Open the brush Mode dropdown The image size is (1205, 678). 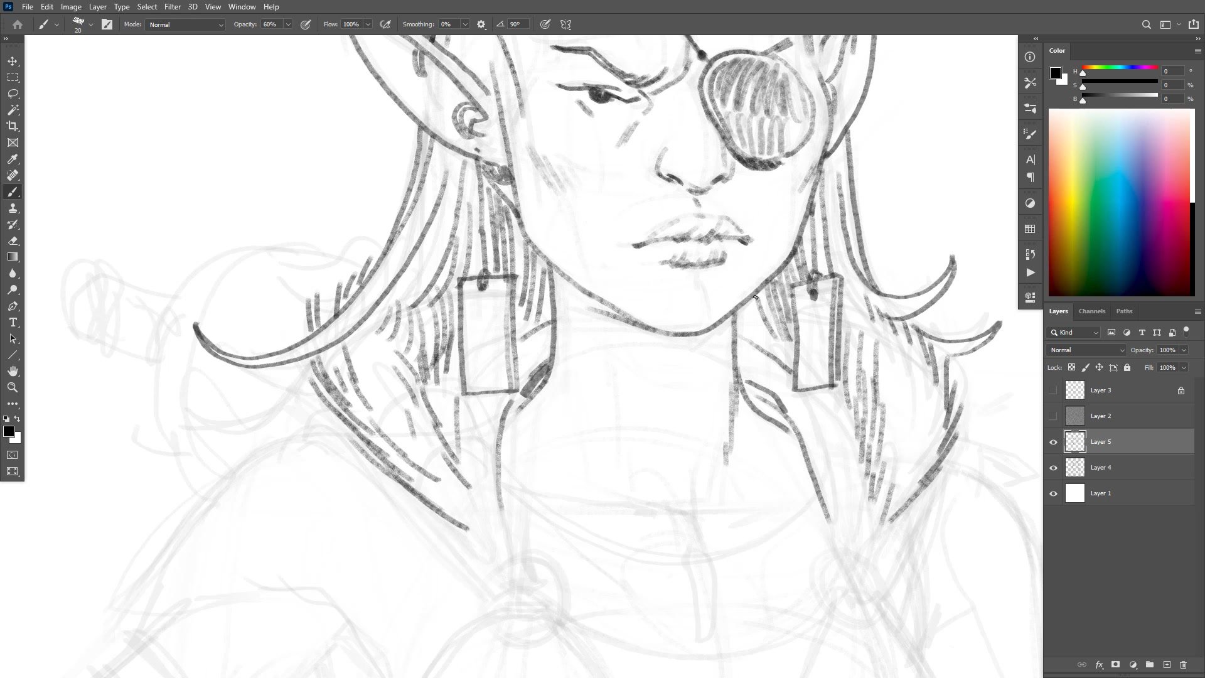click(185, 24)
